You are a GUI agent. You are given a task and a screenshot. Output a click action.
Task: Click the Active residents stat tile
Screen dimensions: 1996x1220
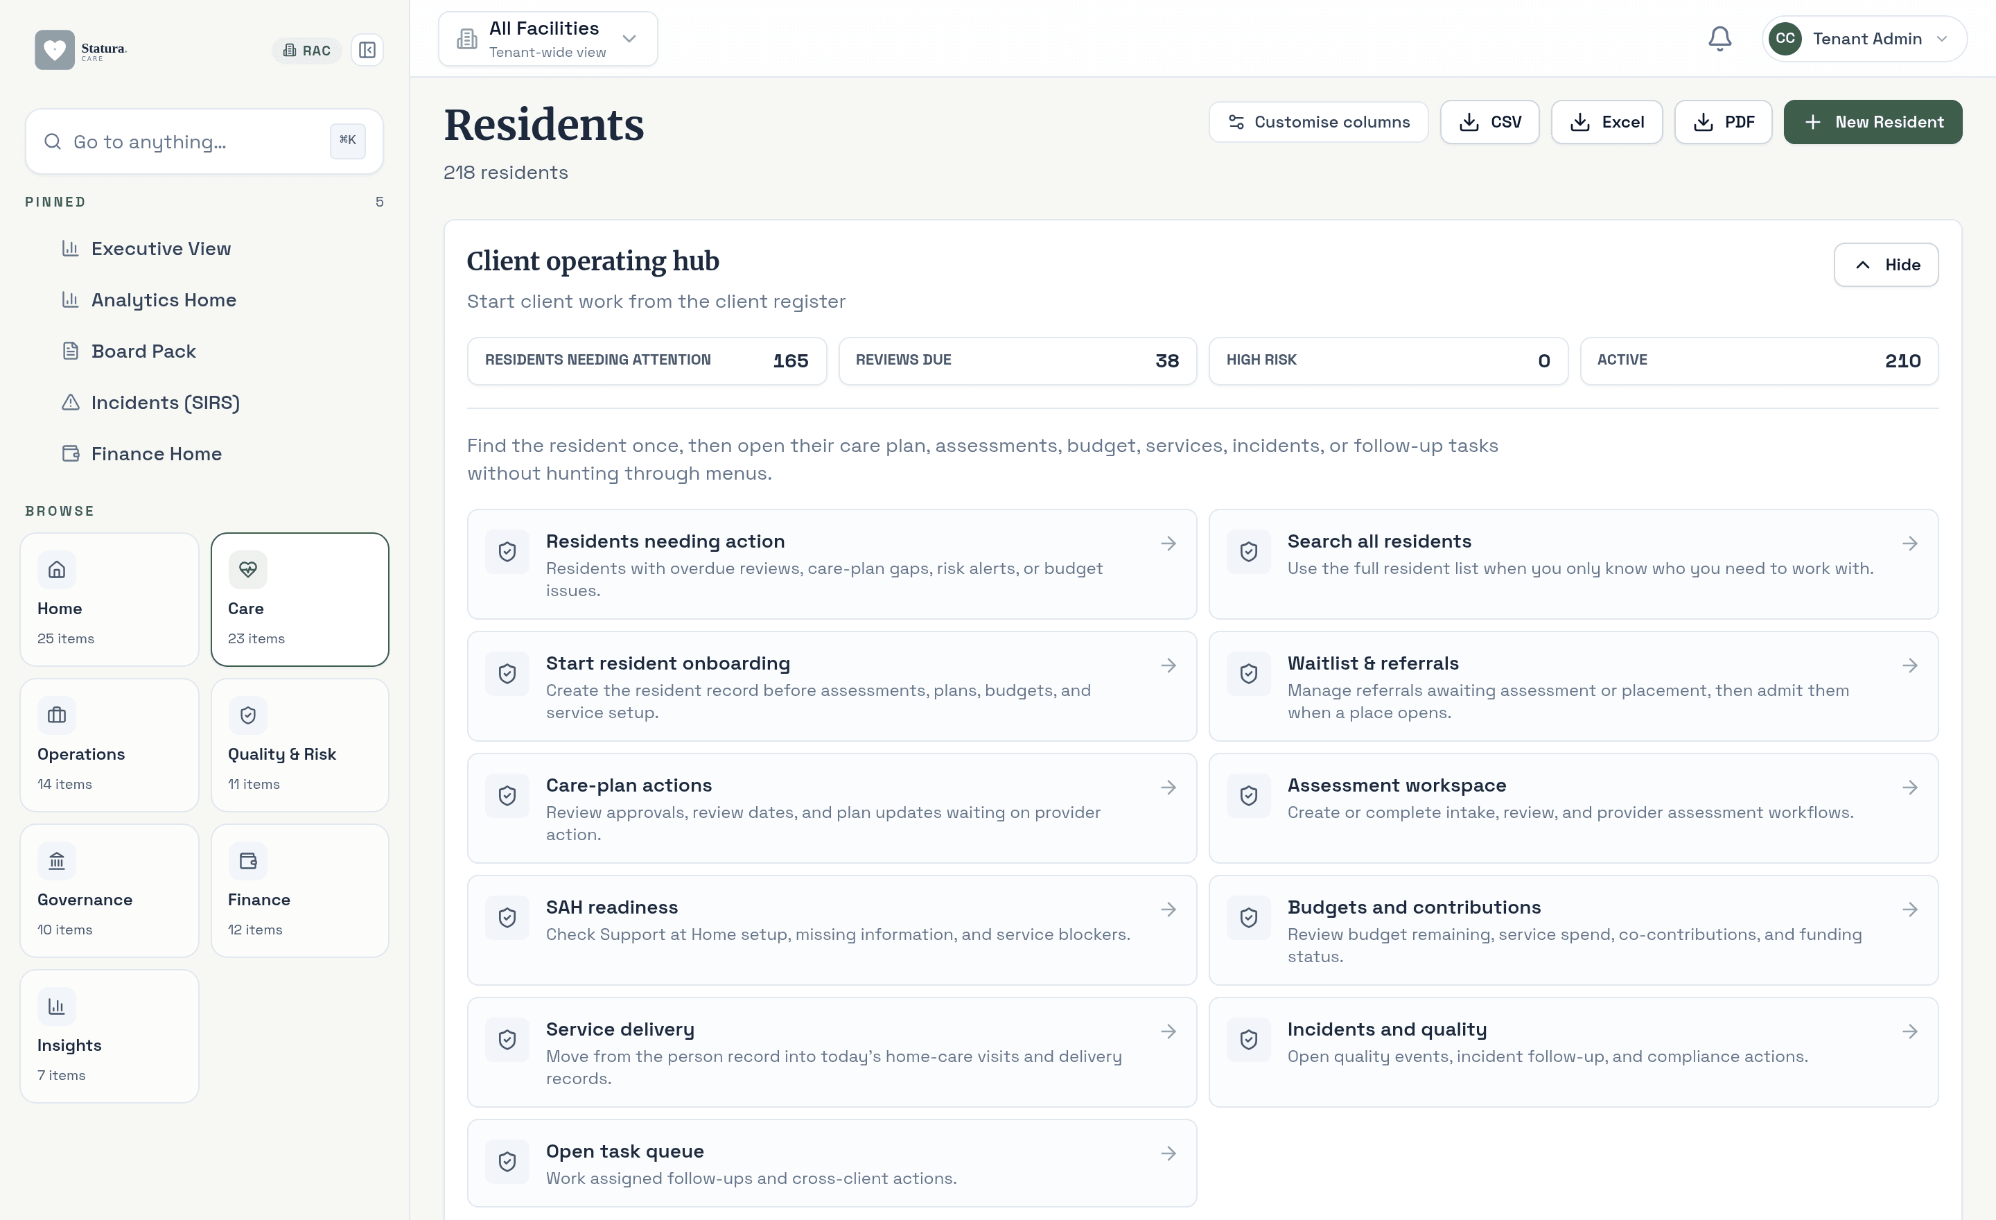pyautogui.click(x=1759, y=360)
